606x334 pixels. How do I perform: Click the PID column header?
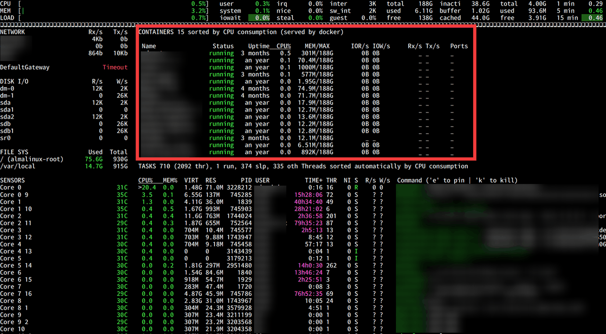tap(246, 180)
